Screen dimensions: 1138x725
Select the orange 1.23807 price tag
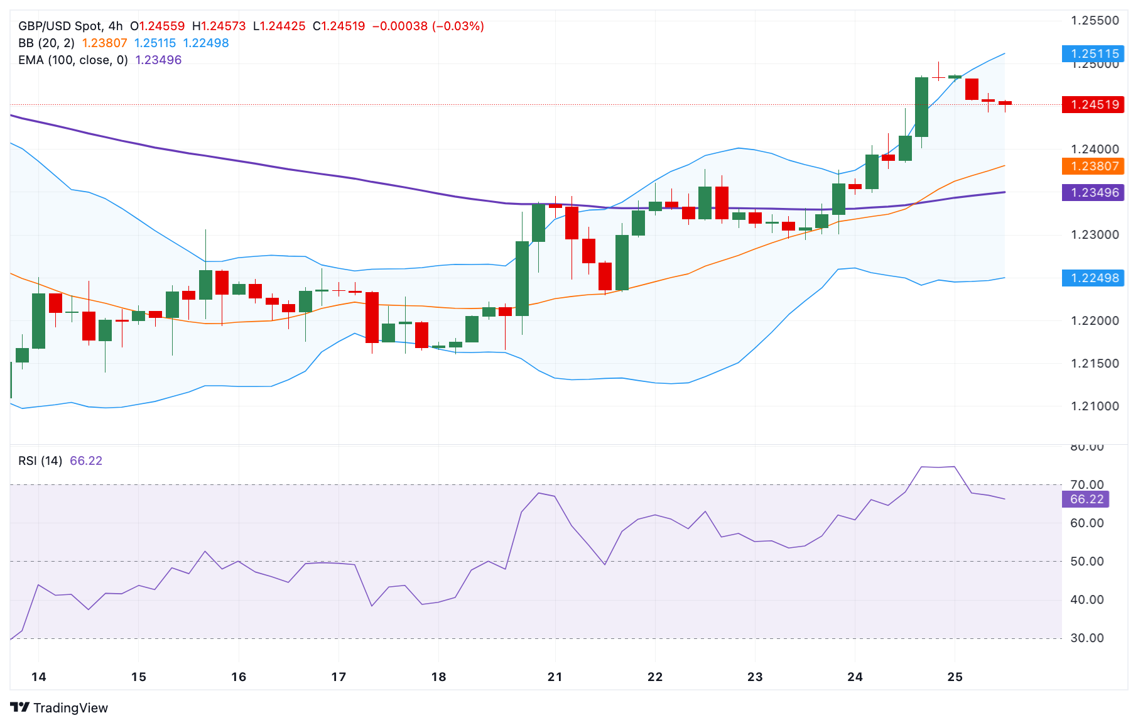[1093, 166]
